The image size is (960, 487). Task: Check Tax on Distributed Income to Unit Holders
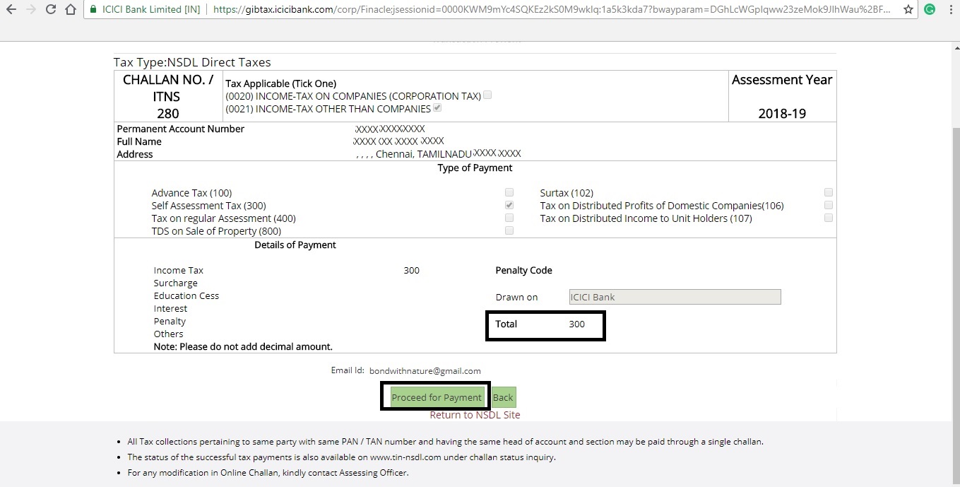point(828,218)
